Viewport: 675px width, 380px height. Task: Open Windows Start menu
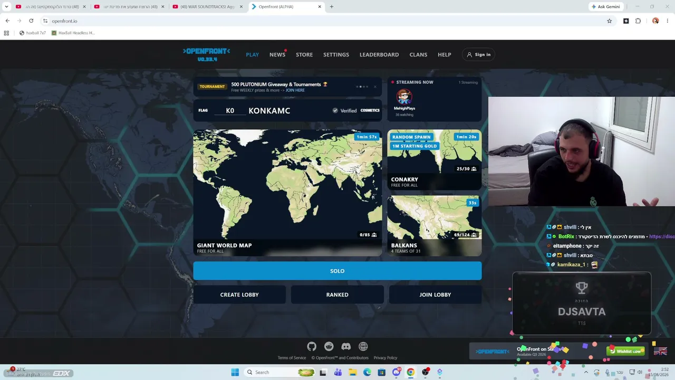235,372
